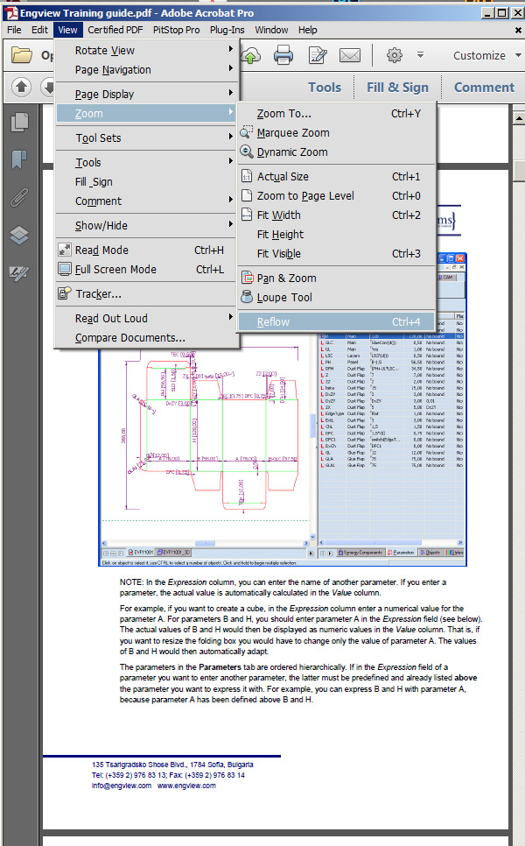
Task: Click the Print icon in toolbar
Action: coord(283,55)
